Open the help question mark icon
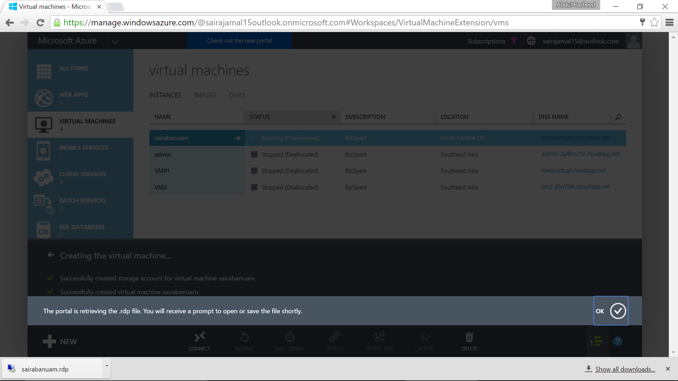The image size is (678, 381). (x=618, y=341)
